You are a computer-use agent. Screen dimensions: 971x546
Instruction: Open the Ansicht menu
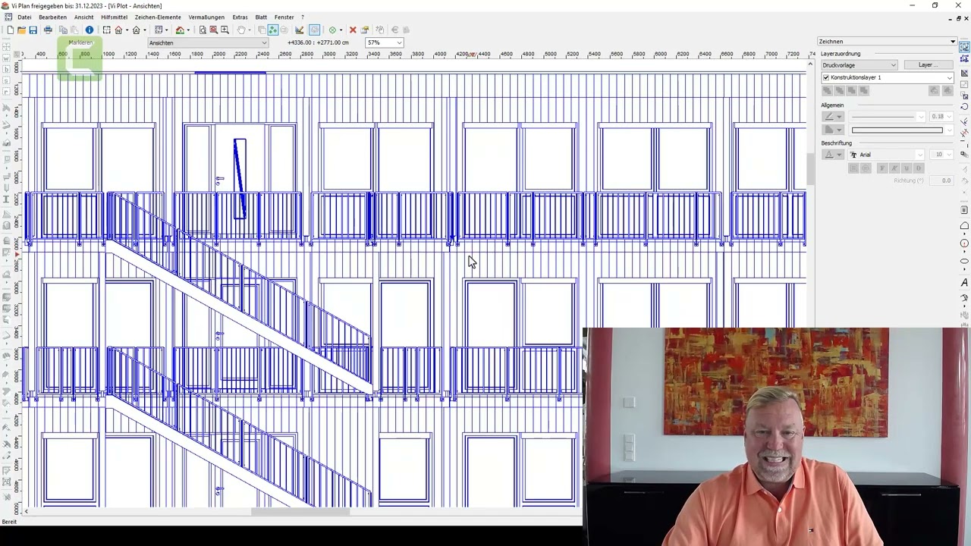click(x=83, y=17)
